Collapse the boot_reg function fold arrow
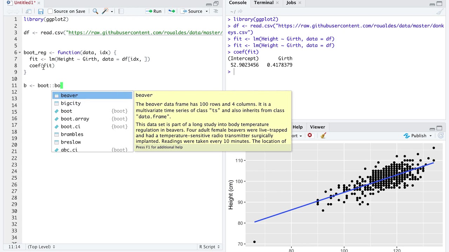The width and height of the screenshot is (449, 252). (x=20, y=52)
